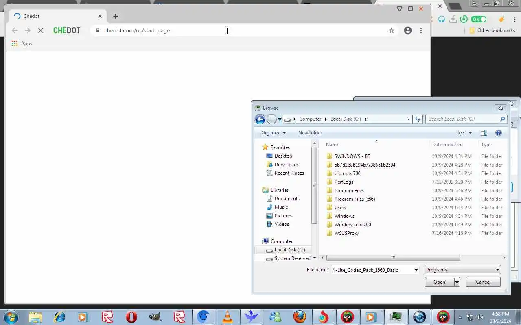Click the headphones extension icon in background browser
Screen dimensions: 521x325
click(x=442, y=19)
